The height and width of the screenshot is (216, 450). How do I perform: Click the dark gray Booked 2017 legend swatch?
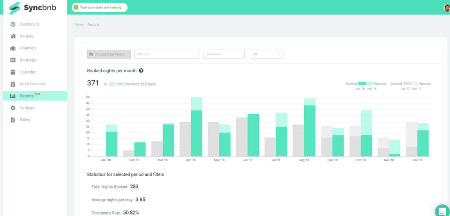click(407, 84)
